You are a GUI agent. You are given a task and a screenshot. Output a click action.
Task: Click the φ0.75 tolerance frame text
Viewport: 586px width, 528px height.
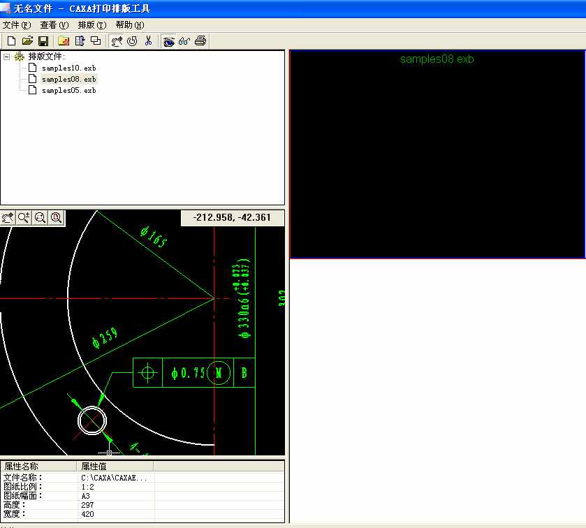click(x=188, y=372)
